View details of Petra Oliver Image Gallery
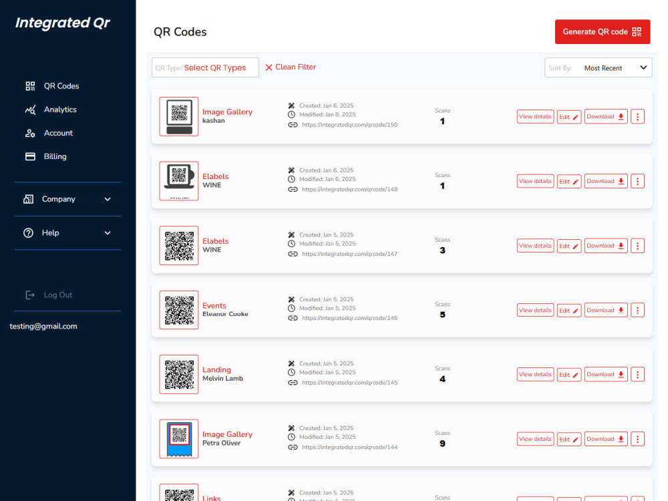The image size is (668, 501). [x=535, y=439]
